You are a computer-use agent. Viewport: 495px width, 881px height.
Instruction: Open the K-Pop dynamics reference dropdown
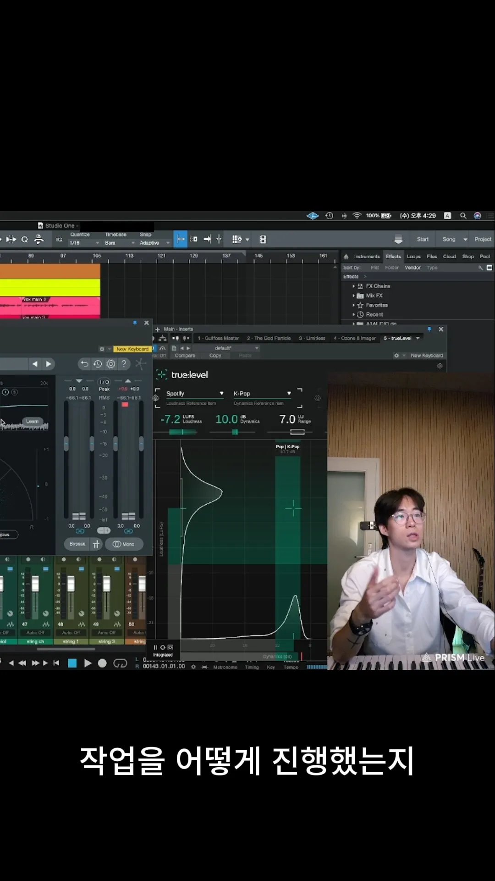click(262, 394)
